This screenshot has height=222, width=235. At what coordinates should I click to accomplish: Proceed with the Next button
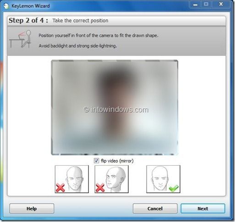203,209
